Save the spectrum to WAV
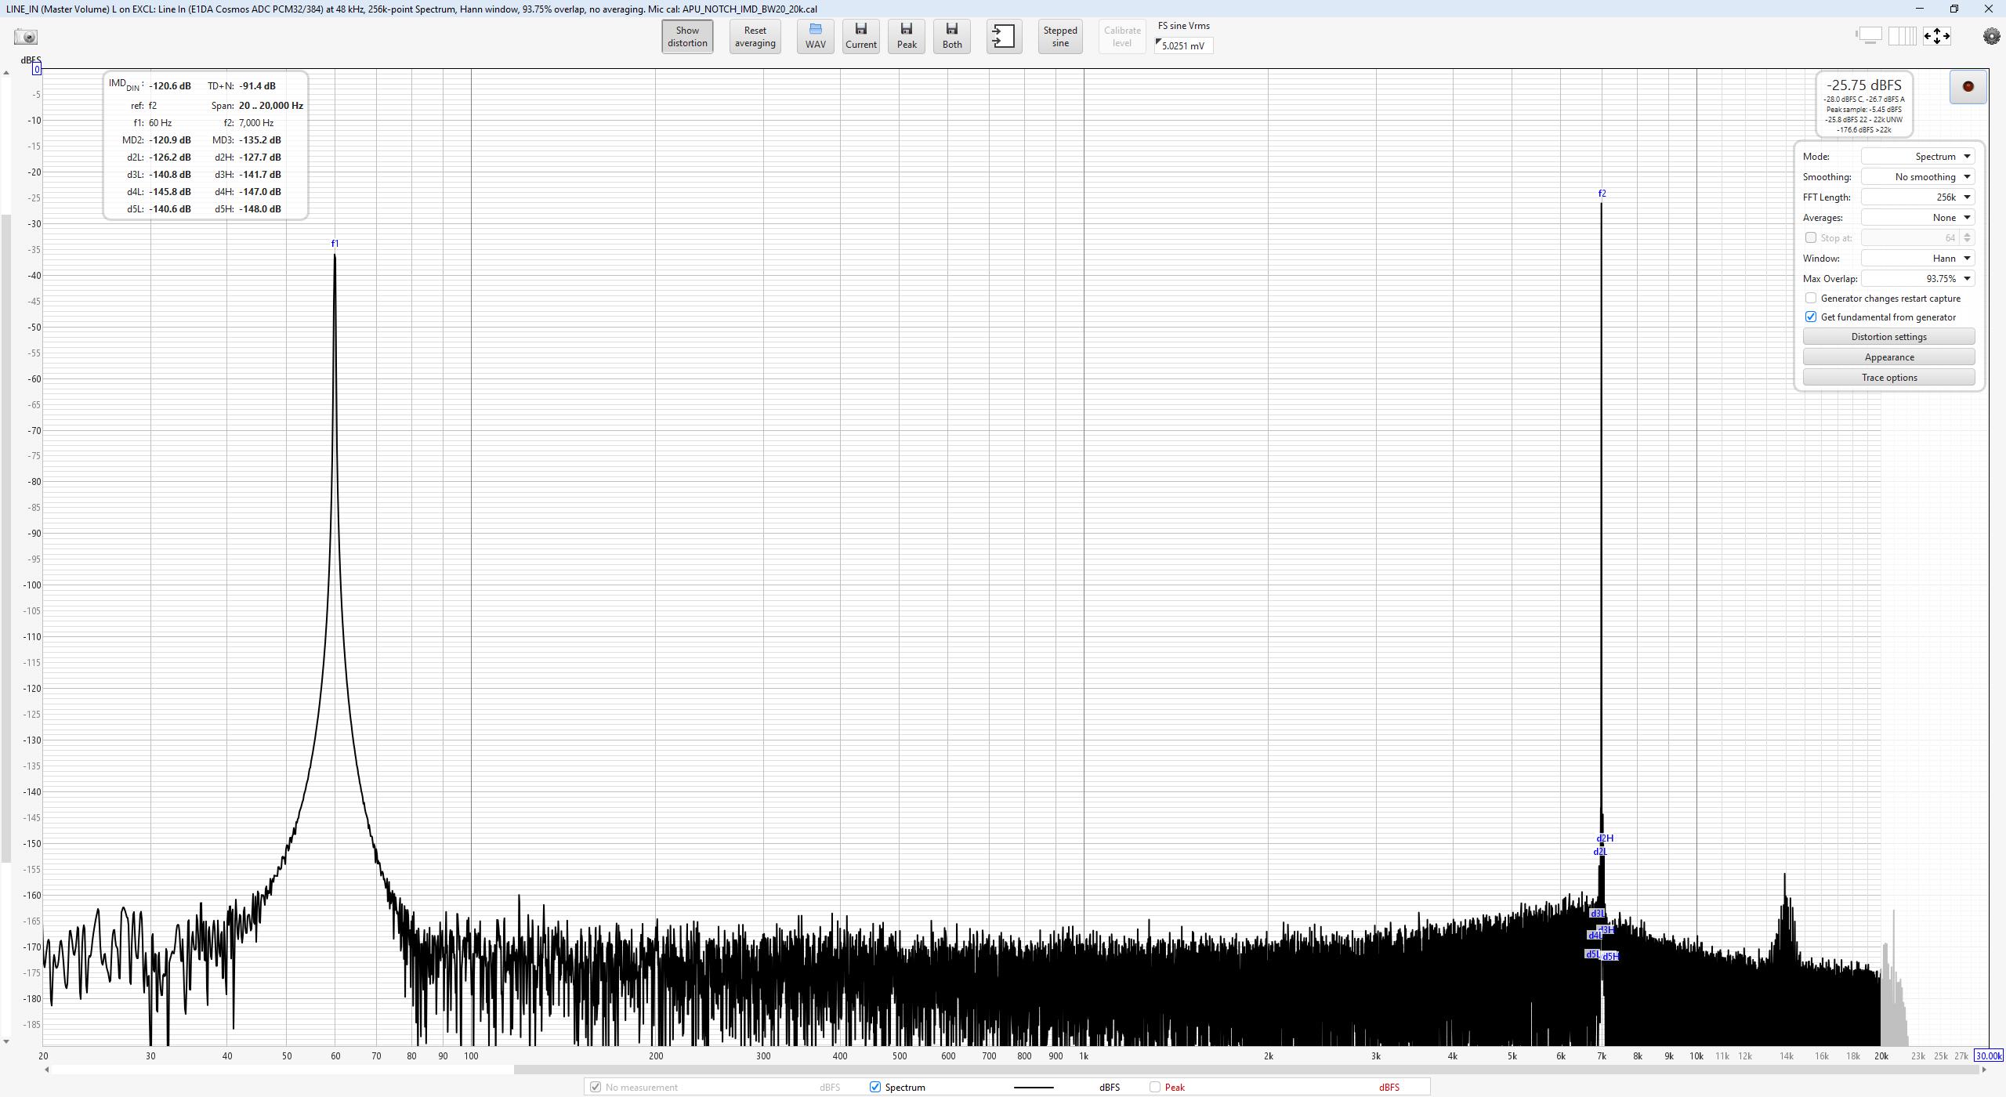 815,37
